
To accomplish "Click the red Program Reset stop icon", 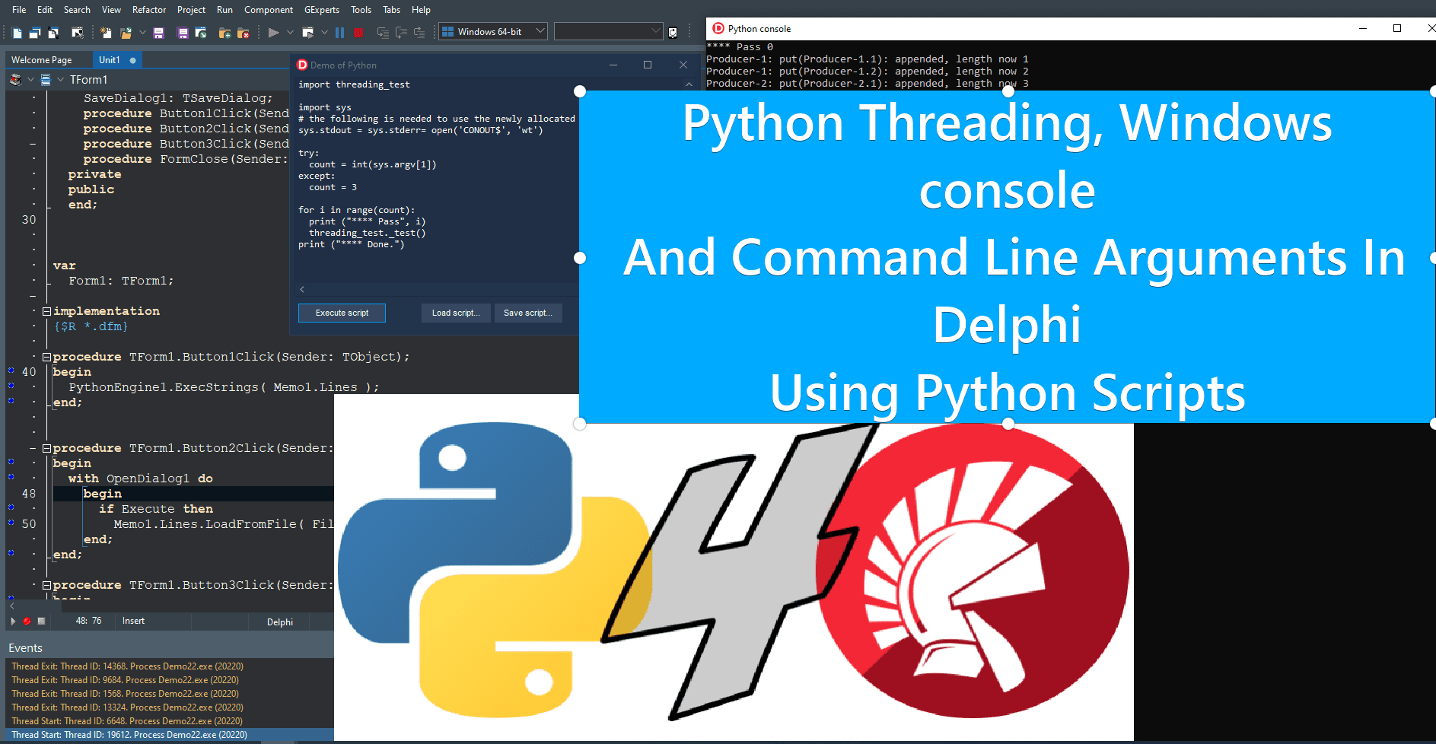I will (358, 33).
